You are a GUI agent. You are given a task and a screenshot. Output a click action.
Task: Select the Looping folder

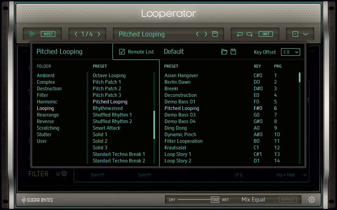pyautogui.click(x=45, y=108)
